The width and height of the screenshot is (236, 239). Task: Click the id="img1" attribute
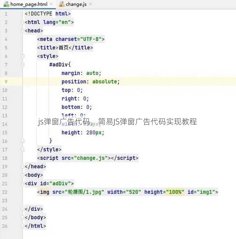201,192
